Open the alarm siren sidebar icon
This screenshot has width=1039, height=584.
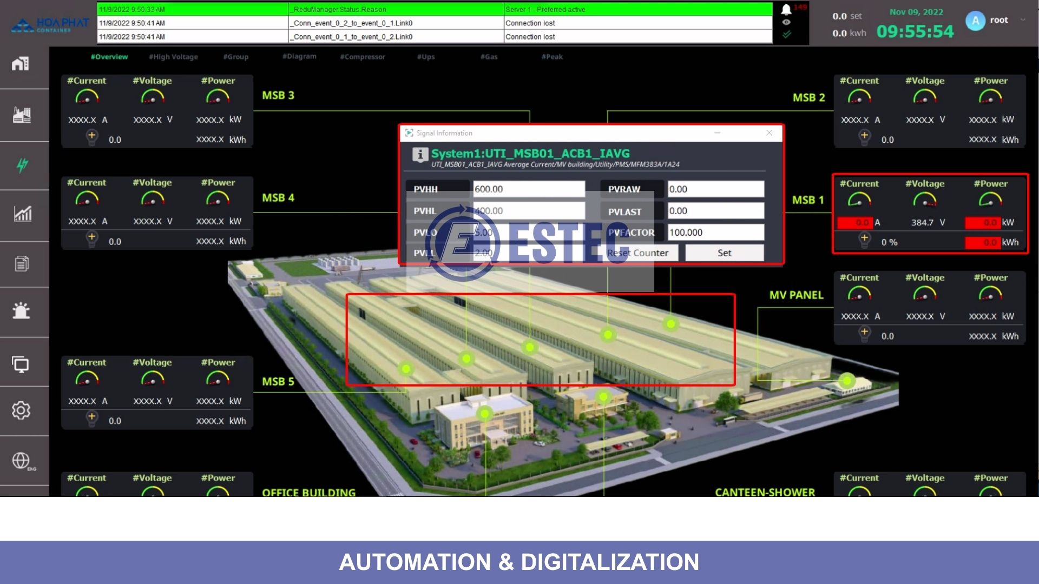(21, 310)
